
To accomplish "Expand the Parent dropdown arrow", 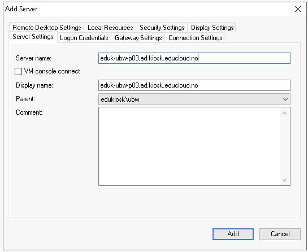I will [x=285, y=99].
